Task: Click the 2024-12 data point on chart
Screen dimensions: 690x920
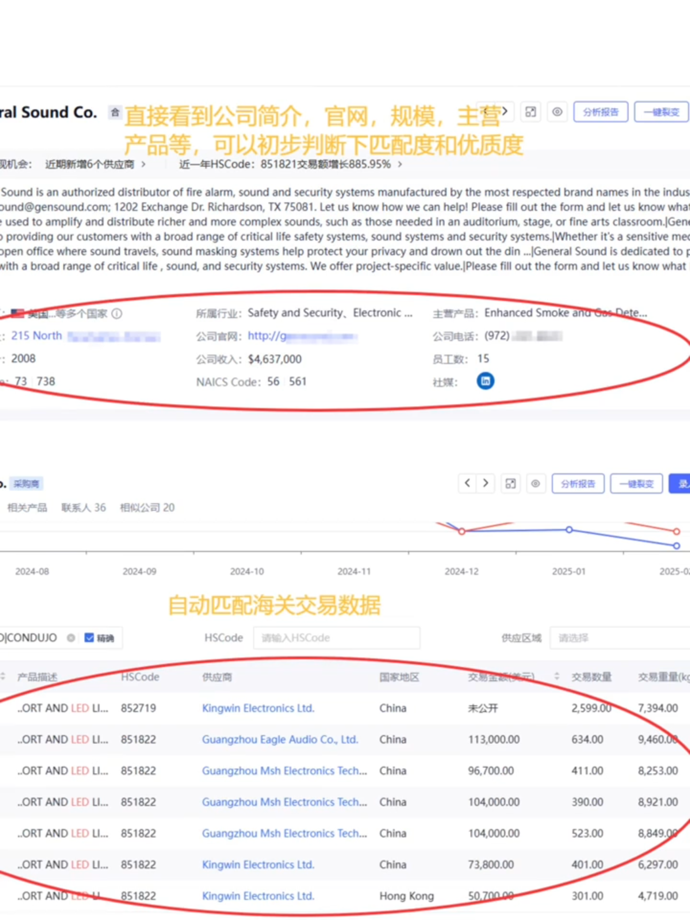Action: pos(461,531)
